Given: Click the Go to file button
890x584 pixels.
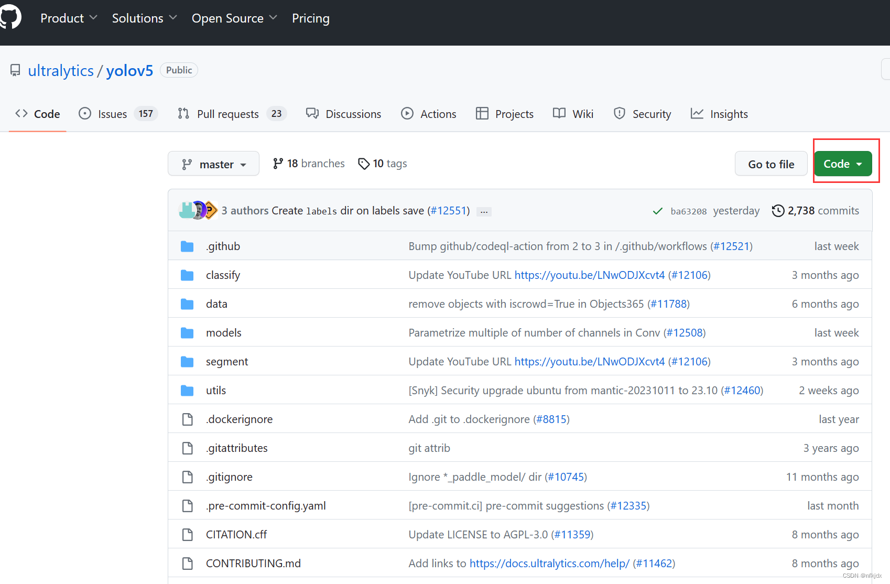Looking at the screenshot, I should (x=771, y=164).
